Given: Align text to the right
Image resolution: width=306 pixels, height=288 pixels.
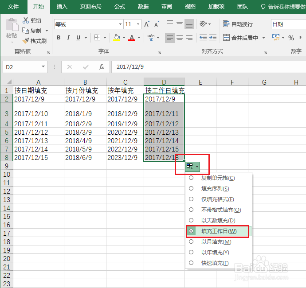Looking at the screenshot, I should [x=189, y=38].
